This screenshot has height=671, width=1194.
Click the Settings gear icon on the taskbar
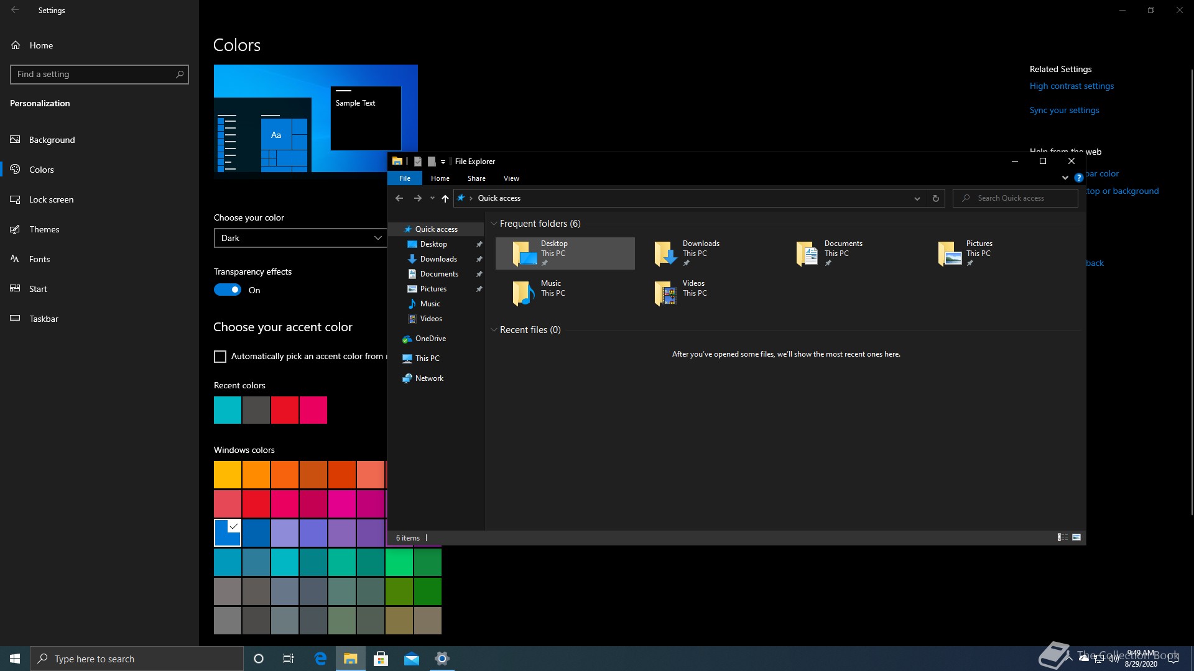click(442, 659)
